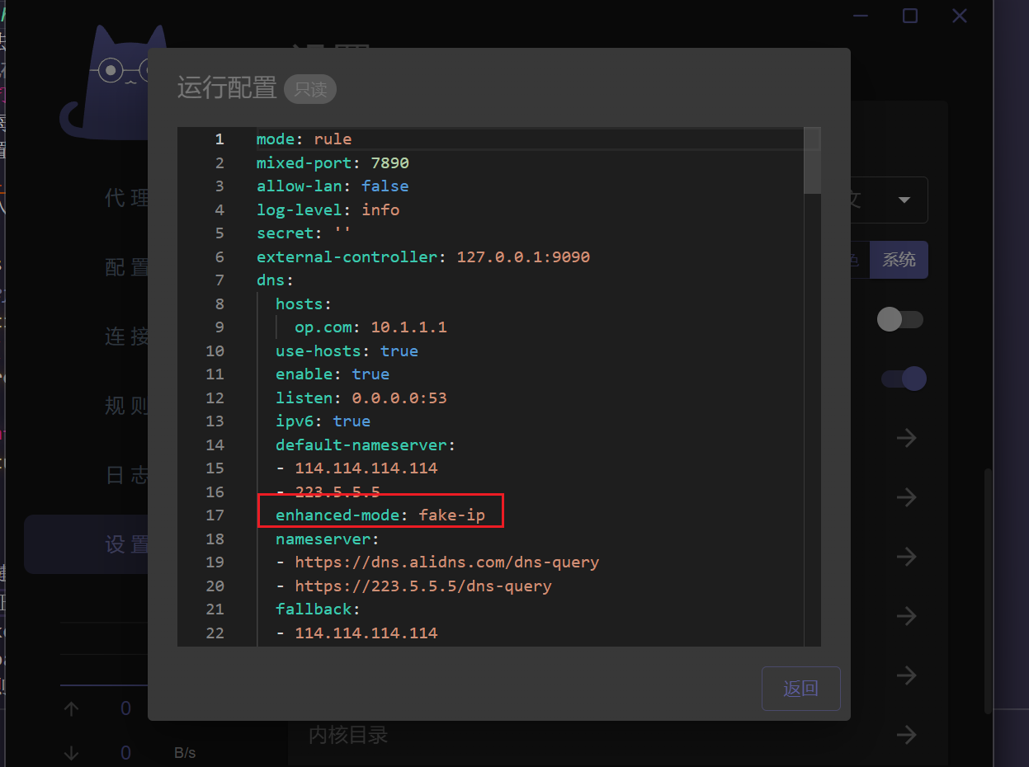Minimize the application window
Viewport: 1029px width, 767px height.
(x=861, y=16)
